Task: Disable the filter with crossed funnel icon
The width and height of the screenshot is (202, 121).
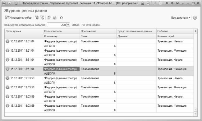Action: click(42, 18)
